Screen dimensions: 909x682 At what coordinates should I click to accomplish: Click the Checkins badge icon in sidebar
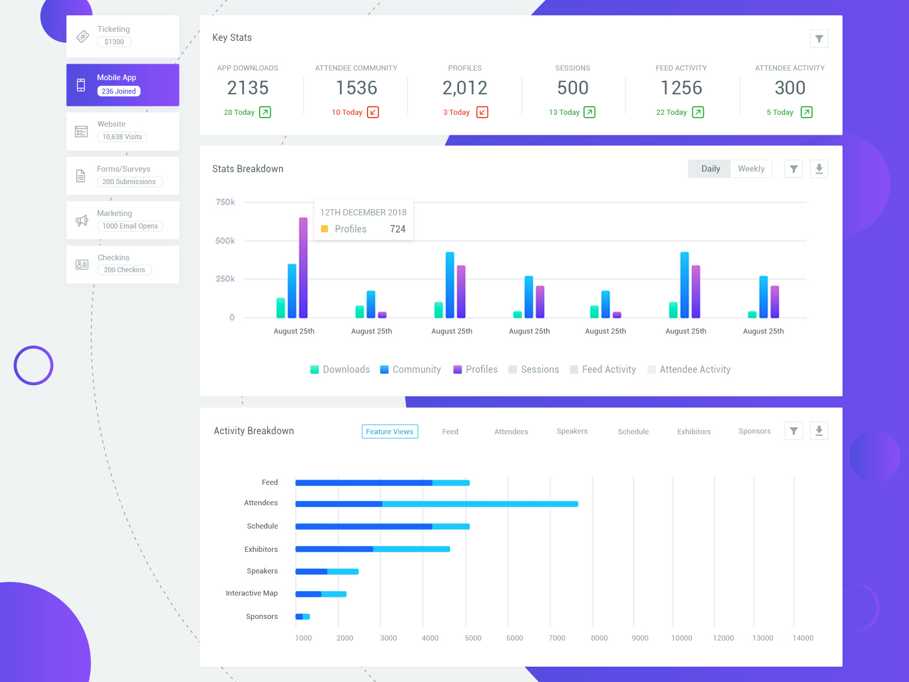(x=81, y=264)
